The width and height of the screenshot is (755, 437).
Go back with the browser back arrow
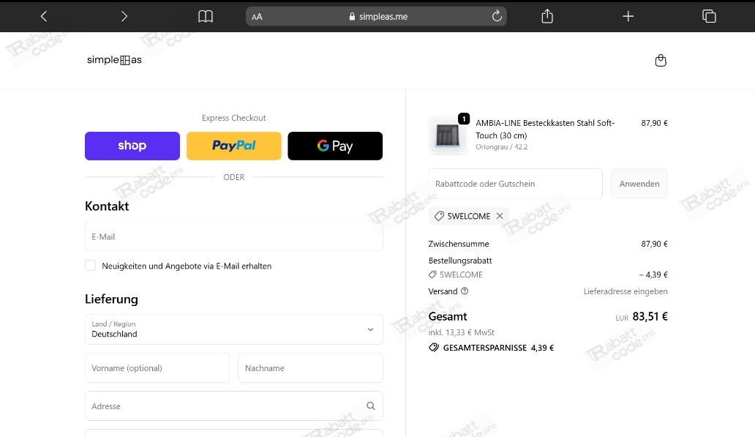[44, 16]
